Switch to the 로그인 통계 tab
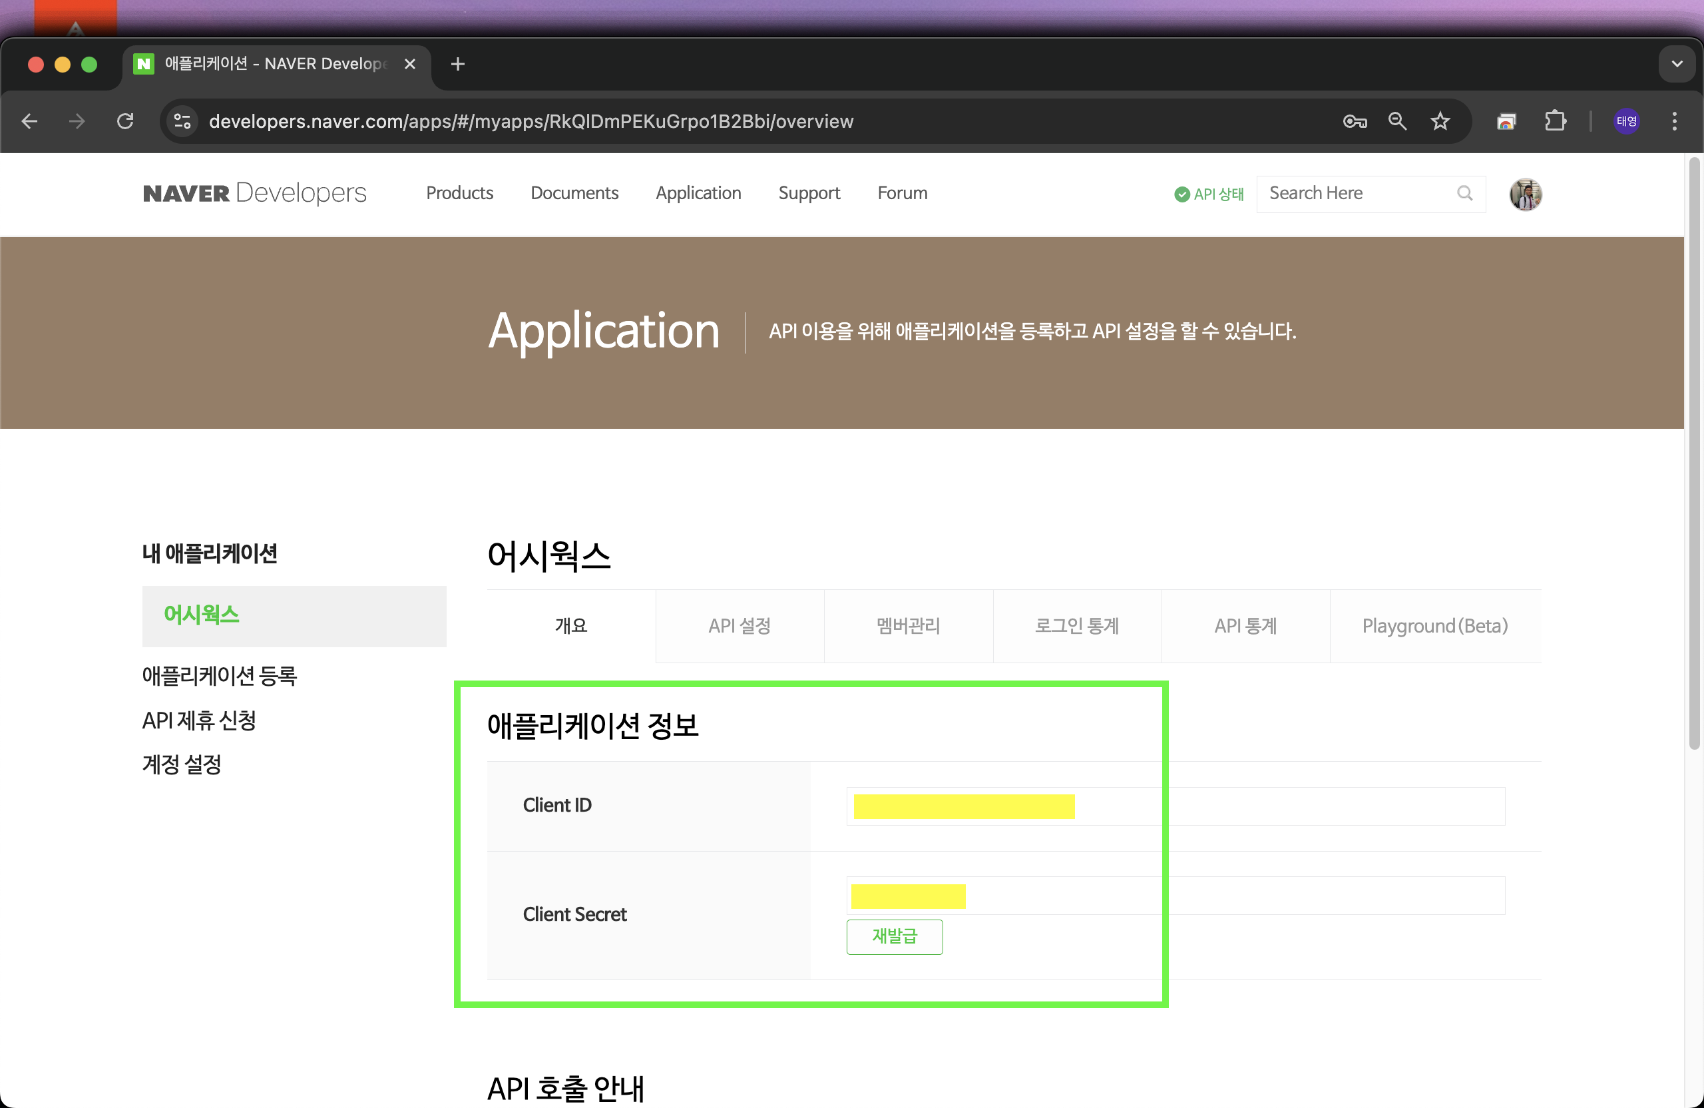 tap(1077, 626)
